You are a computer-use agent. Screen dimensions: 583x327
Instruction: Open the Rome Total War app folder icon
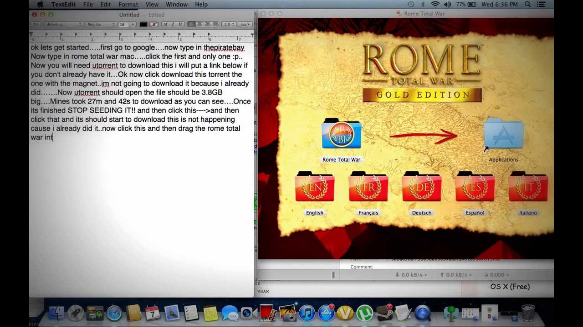341,135
